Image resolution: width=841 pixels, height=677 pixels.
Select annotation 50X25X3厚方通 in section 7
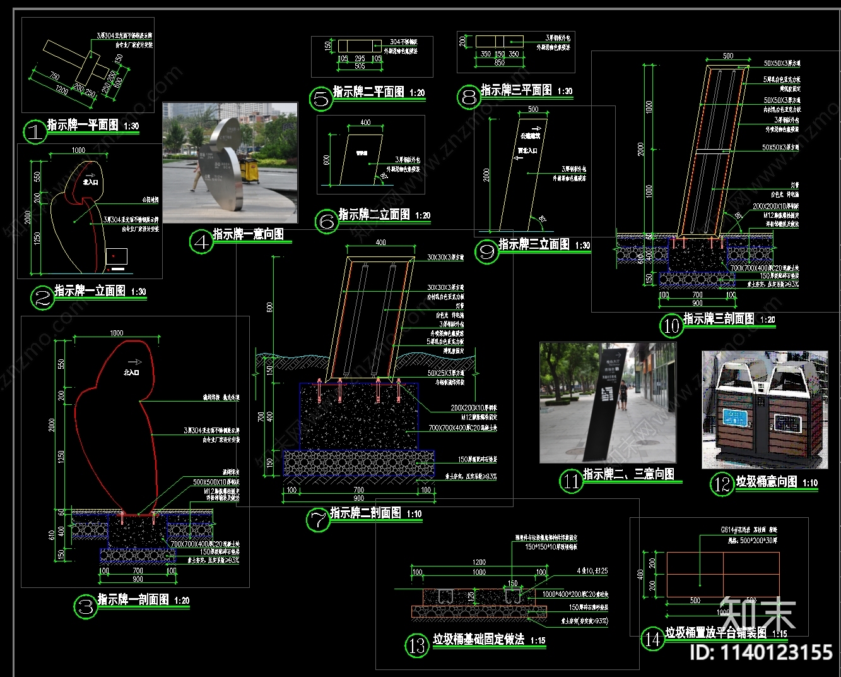(445, 374)
